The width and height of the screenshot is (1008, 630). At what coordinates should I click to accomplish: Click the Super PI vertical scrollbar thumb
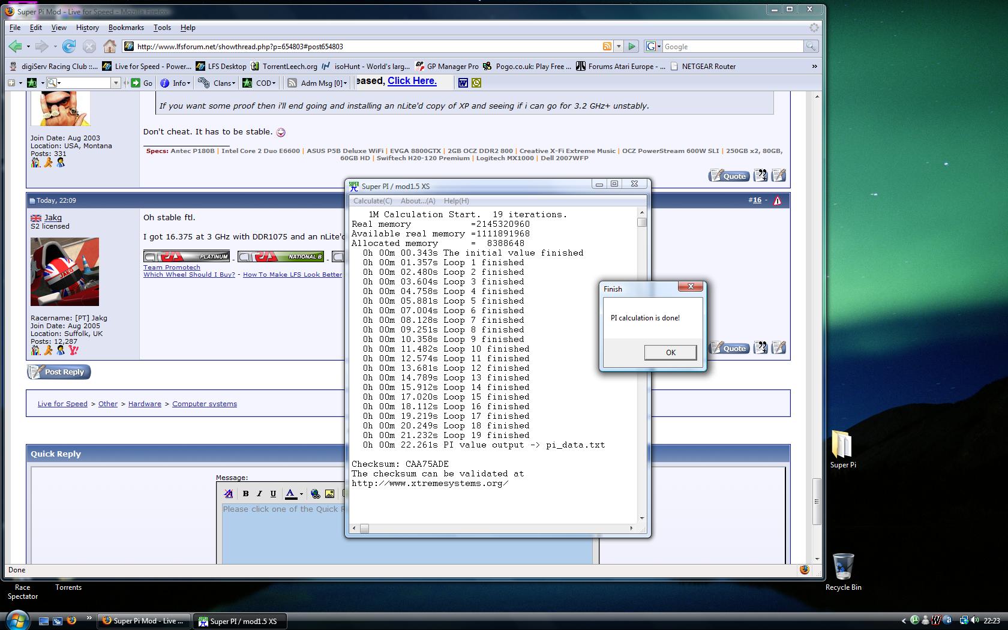coord(642,222)
